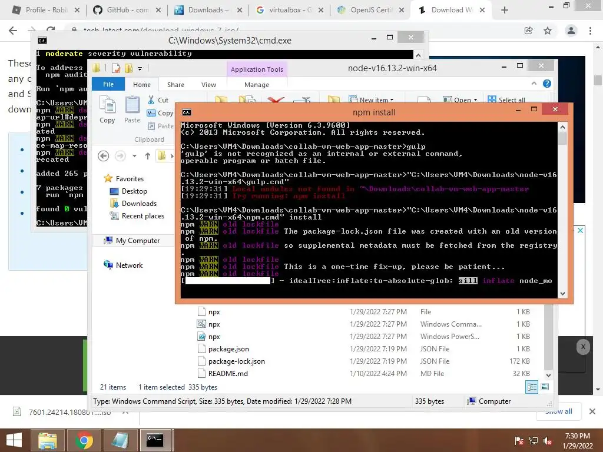Open the Explorer recent locations dropdown arrow
The width and height of the screenshot is (603, 452).
[134, 155]
